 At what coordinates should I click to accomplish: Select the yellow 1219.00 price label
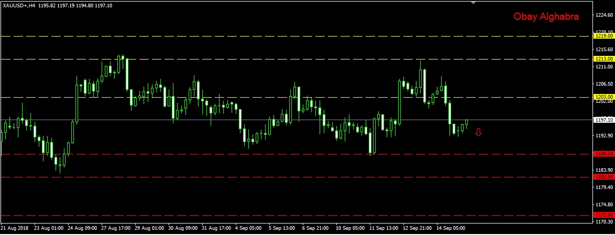click(603, 36)
